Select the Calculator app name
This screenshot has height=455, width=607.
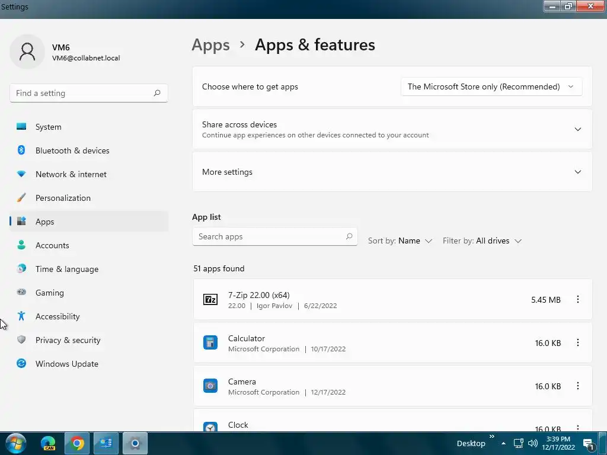tap(246, 338)
